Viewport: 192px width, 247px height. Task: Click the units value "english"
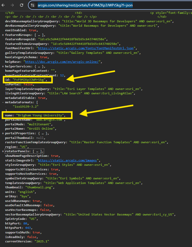click(26, 192)
